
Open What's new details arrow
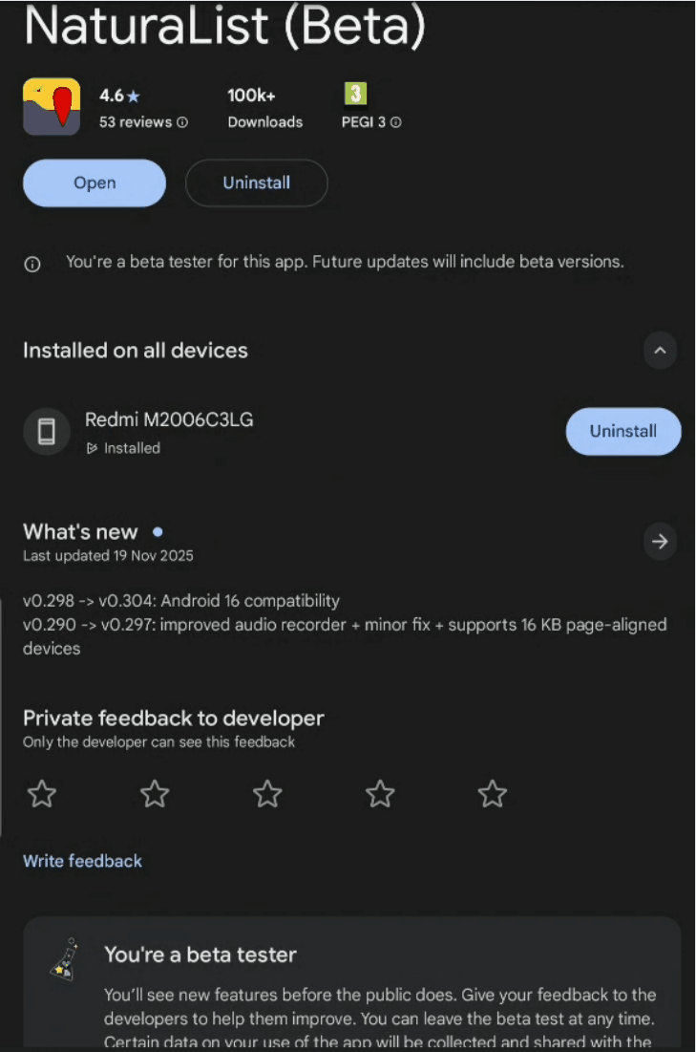point(660,542)
